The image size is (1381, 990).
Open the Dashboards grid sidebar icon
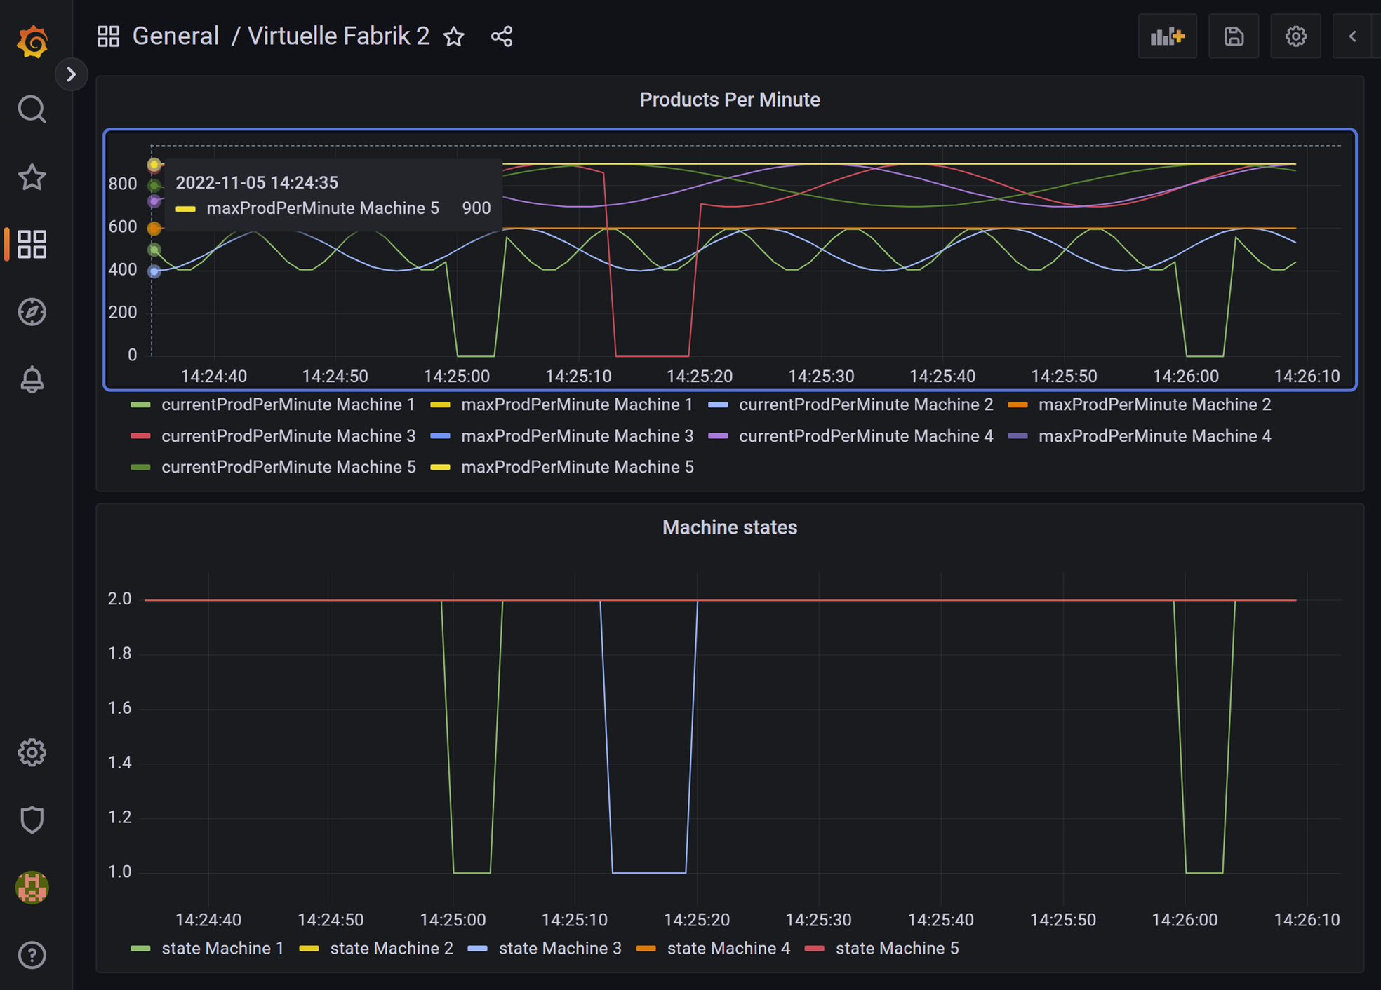pos(32,244)
